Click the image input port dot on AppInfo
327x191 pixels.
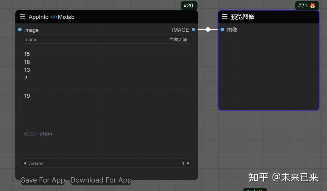(x=19, y=30)
